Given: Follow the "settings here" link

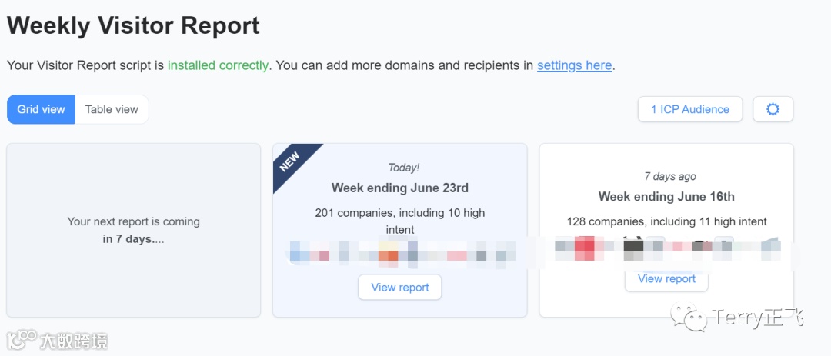Looking at the screenshot, I should pyautogui.click(x=574, y=65).
